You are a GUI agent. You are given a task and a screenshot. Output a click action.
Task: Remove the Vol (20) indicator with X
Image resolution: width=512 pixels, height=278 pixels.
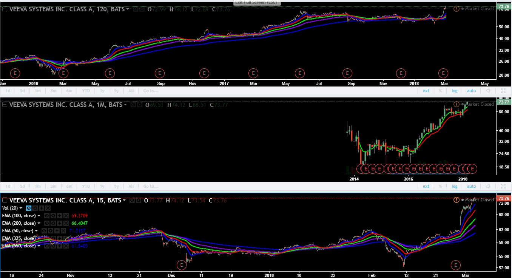click(x=48, y=208)
